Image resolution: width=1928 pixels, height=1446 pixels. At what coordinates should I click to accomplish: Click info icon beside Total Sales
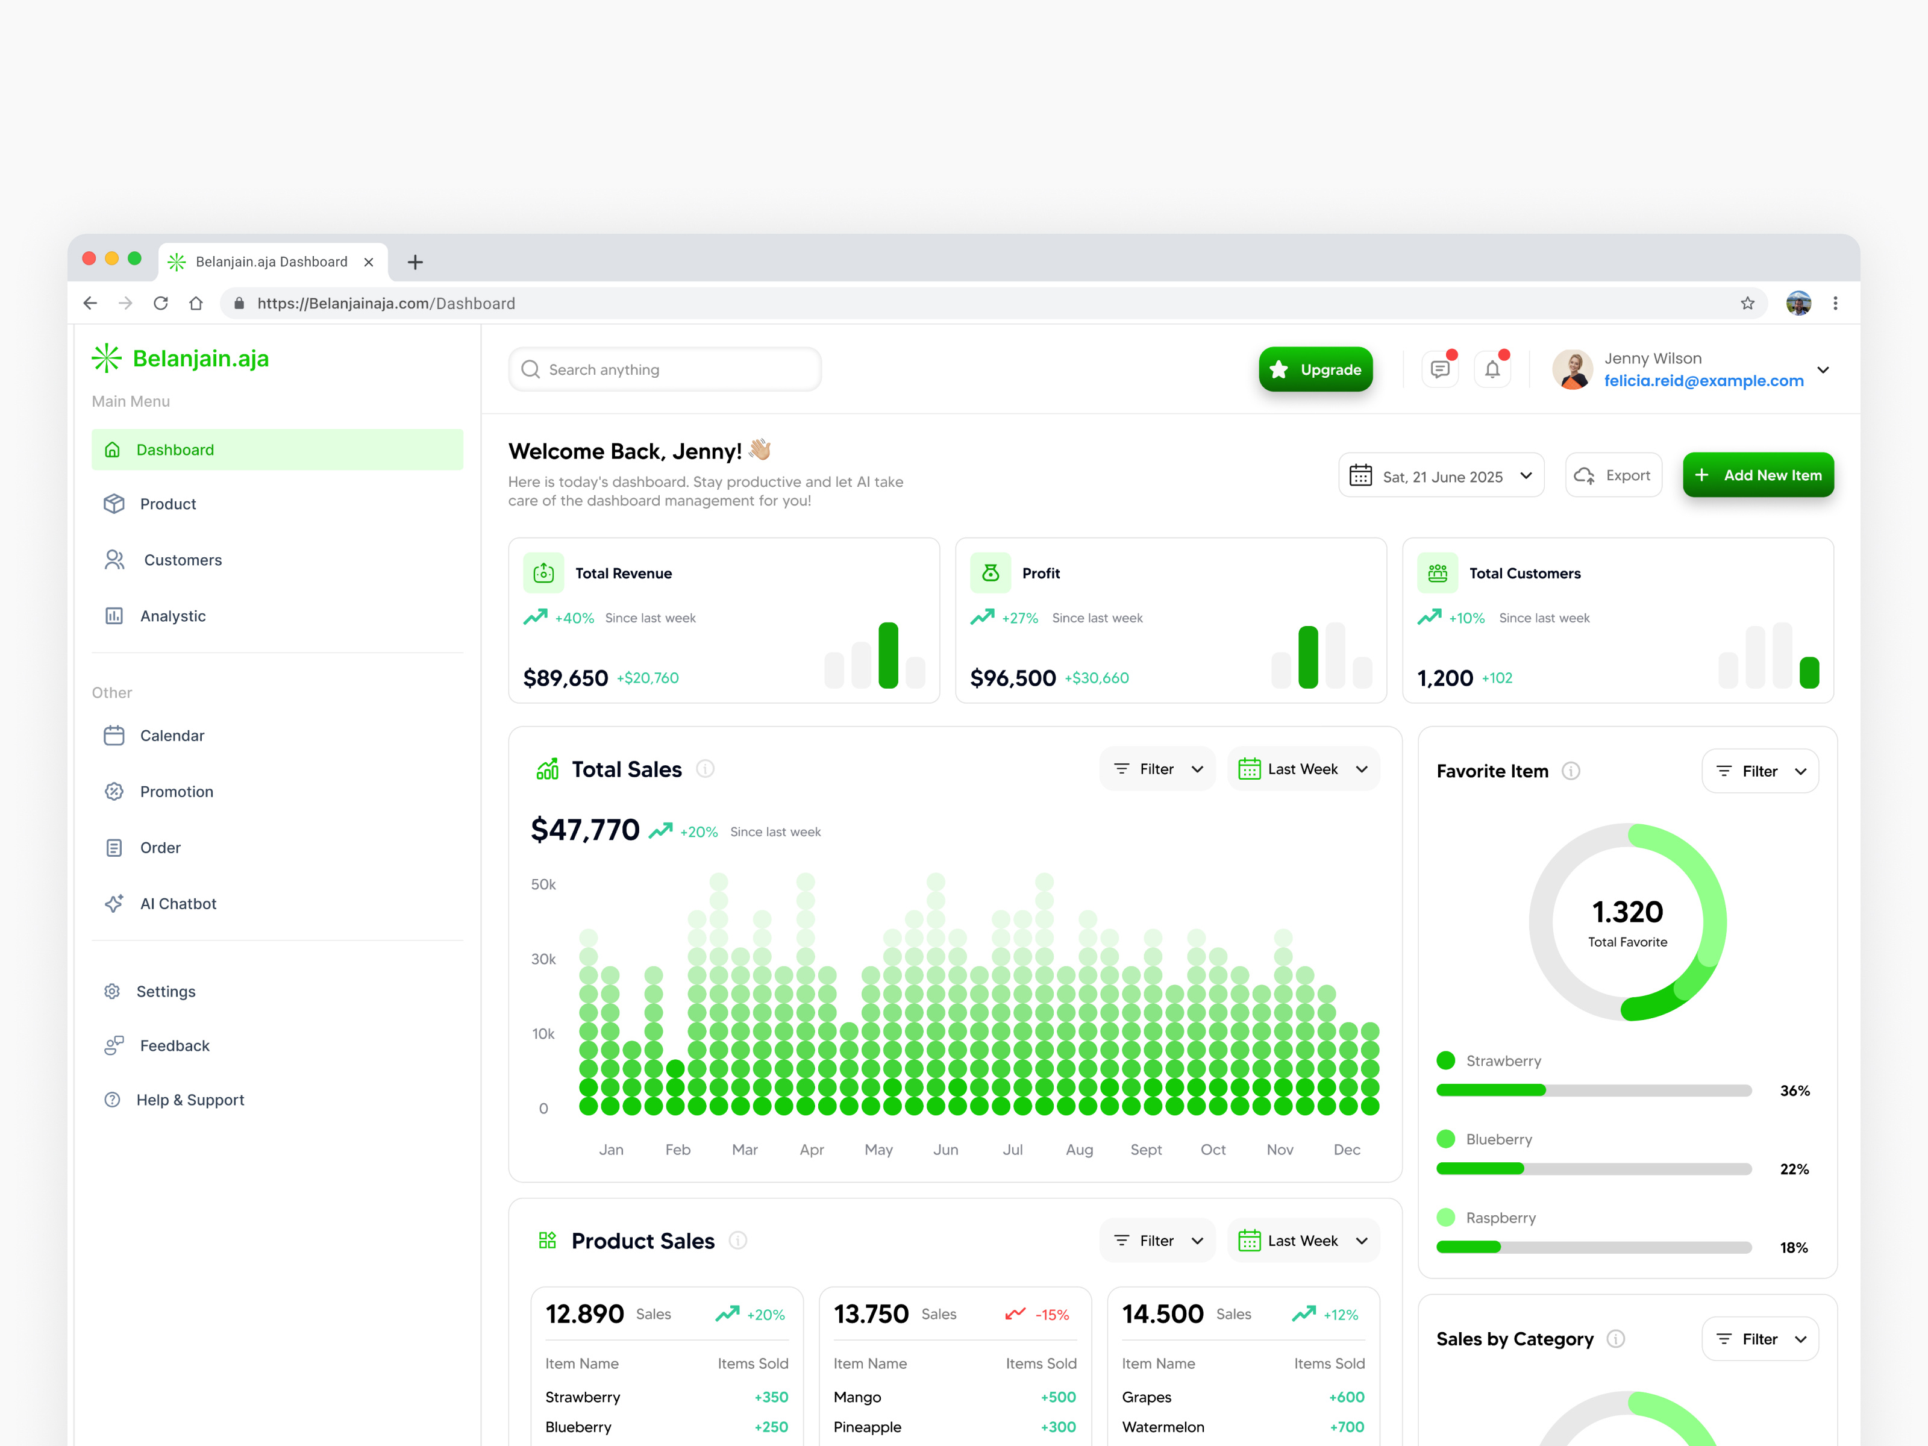tap(705, 769)
